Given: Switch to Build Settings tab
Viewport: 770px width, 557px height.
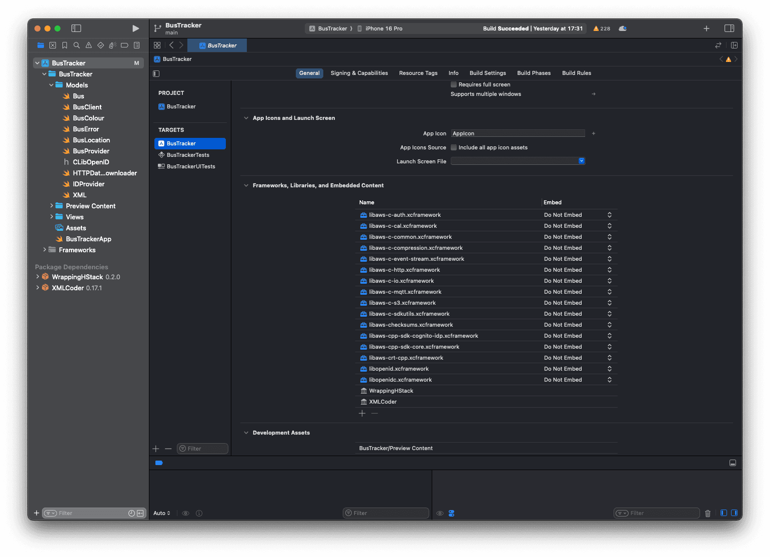Looking at the screenshot, I should [x=488, y=73].
